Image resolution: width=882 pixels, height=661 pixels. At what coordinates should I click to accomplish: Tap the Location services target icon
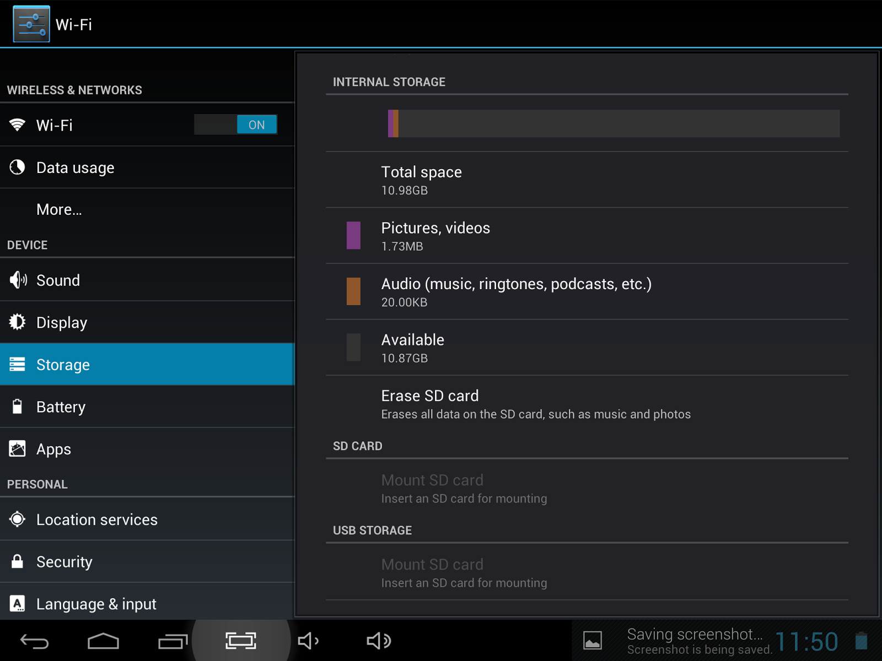[x=17, y=519]
